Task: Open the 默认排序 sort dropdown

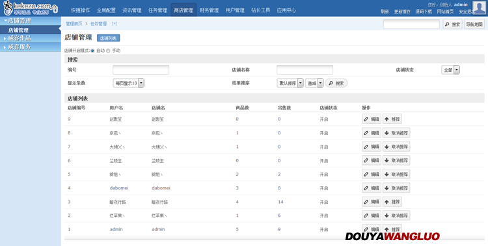Action: click(x=290, y=83)
